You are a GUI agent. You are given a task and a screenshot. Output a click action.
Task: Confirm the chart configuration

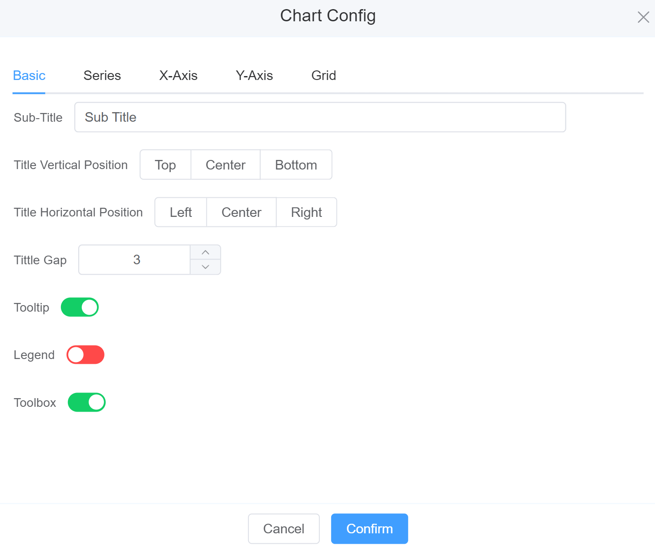[369, 529]
